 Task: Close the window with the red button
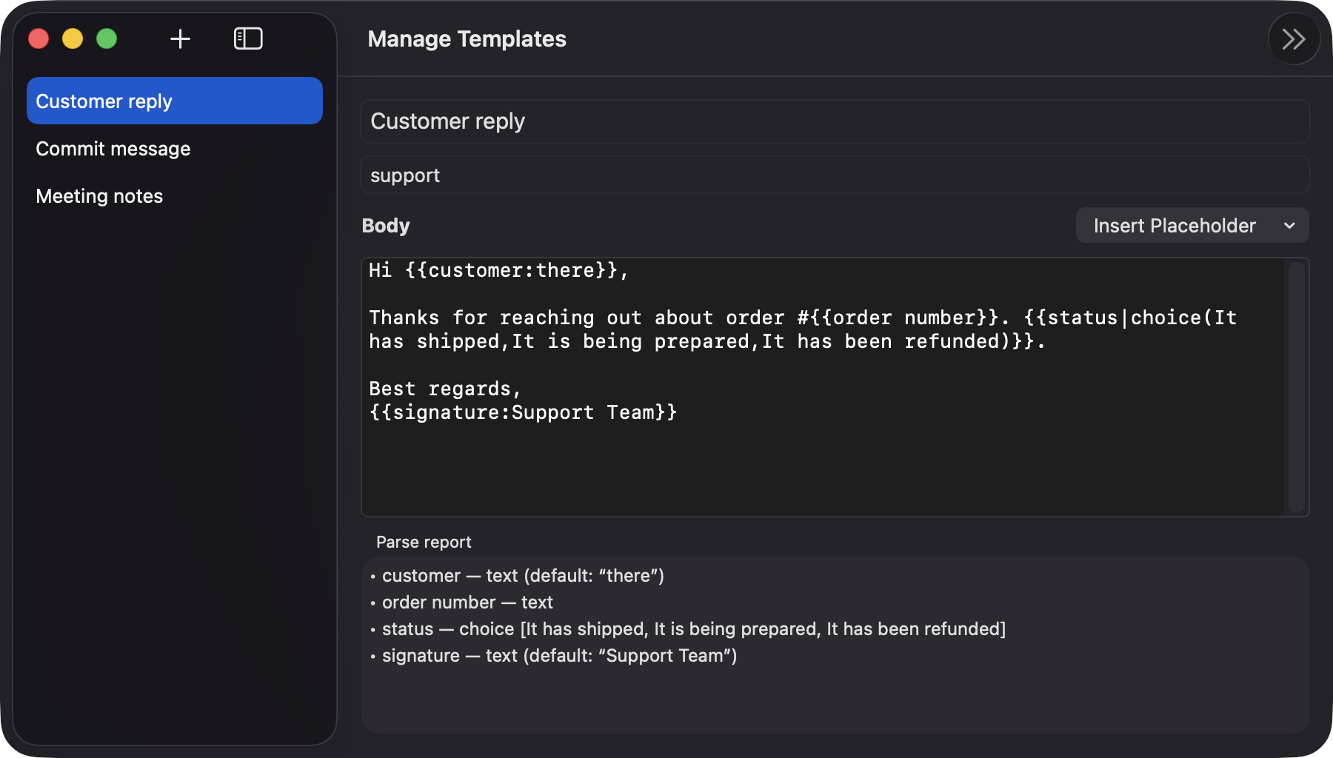(x=39, y=38)
